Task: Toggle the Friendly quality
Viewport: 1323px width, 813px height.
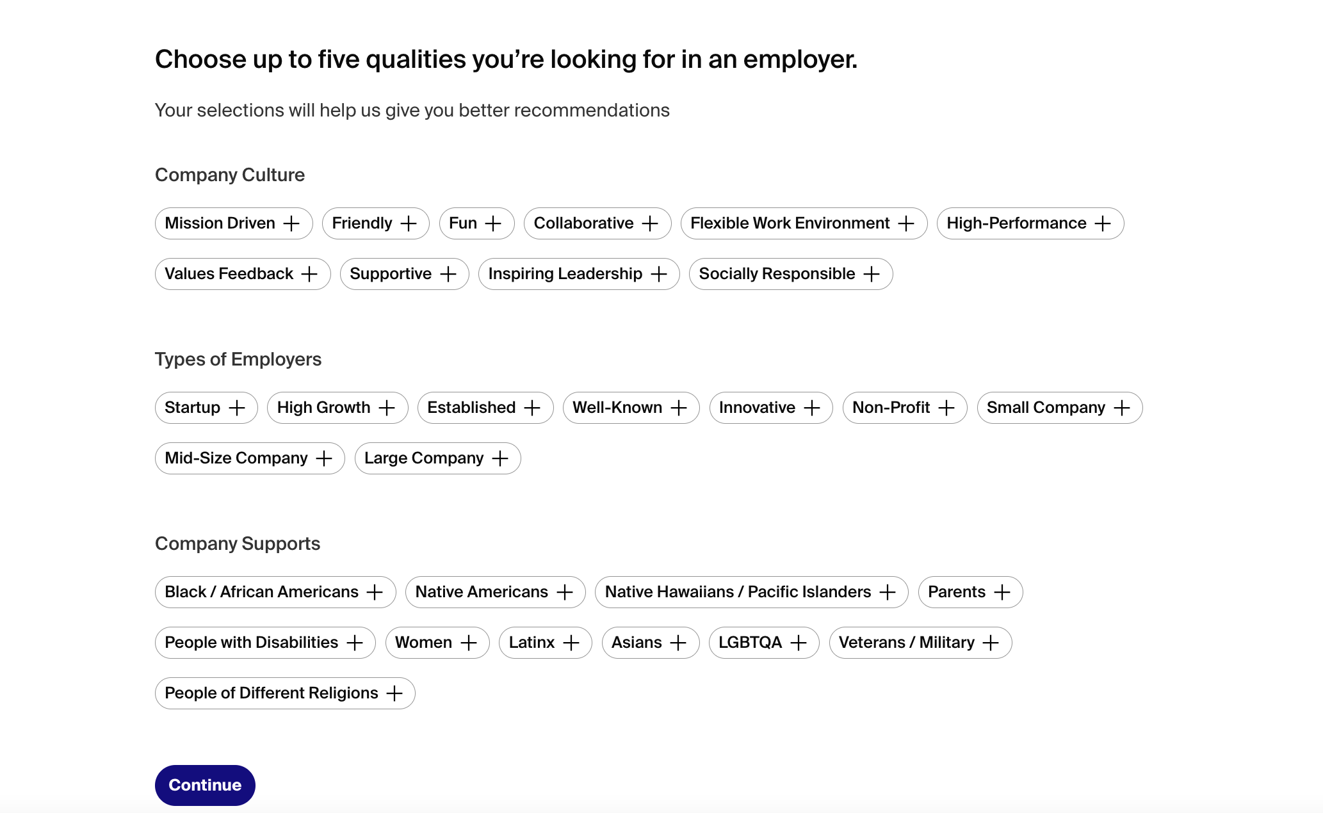Action: coord(375,223)
